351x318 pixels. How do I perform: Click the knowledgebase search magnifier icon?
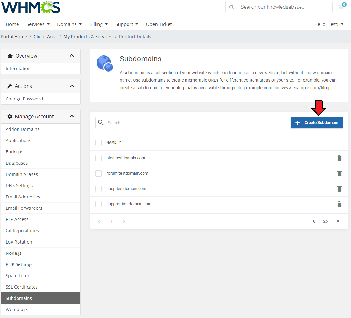coord(232,7)
